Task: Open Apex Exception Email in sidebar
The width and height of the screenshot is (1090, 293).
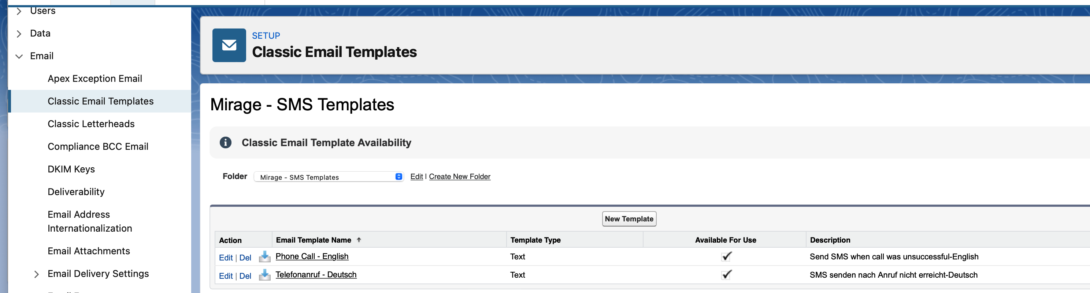Action: 95,79
